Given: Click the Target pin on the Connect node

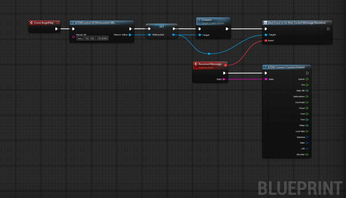Looking at the screenshot, I should [199, 35].
